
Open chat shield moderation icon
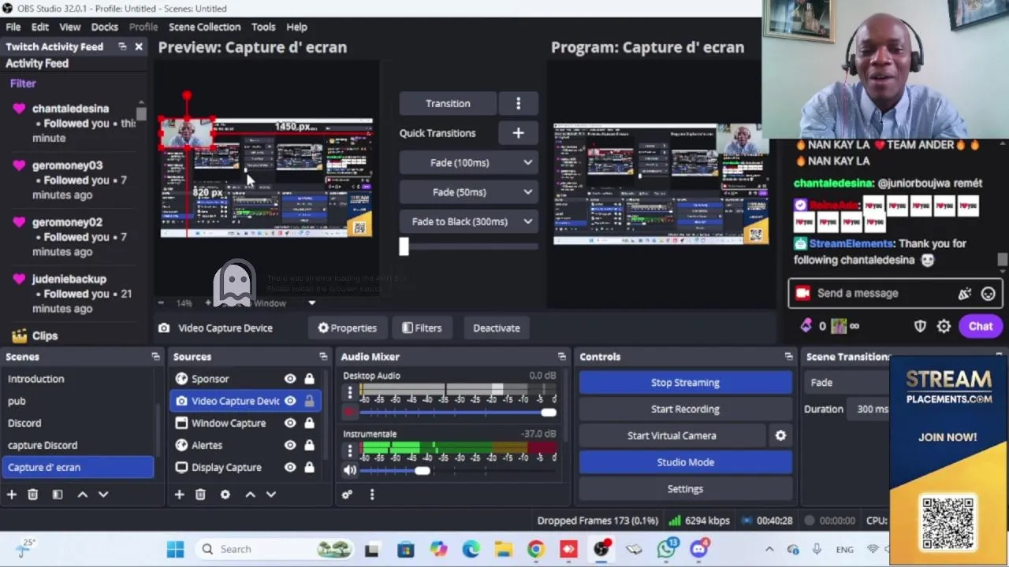click(x=920, y=326)
